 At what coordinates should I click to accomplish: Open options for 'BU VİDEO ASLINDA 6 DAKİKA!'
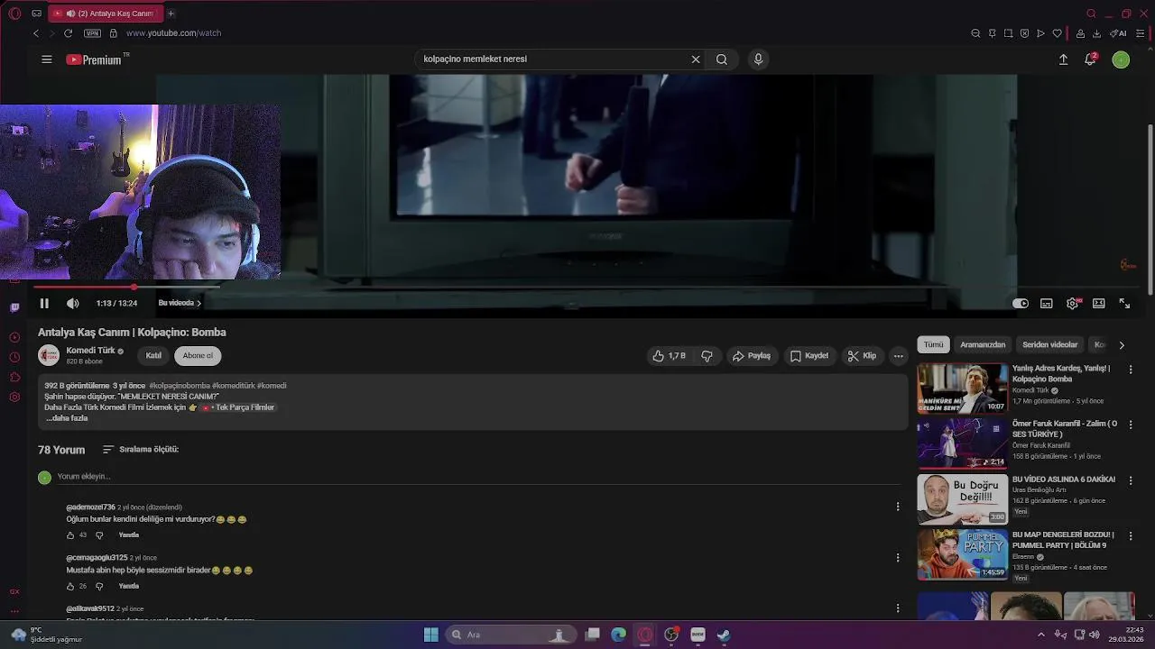pyautogui.click(x=1131, y=480)
